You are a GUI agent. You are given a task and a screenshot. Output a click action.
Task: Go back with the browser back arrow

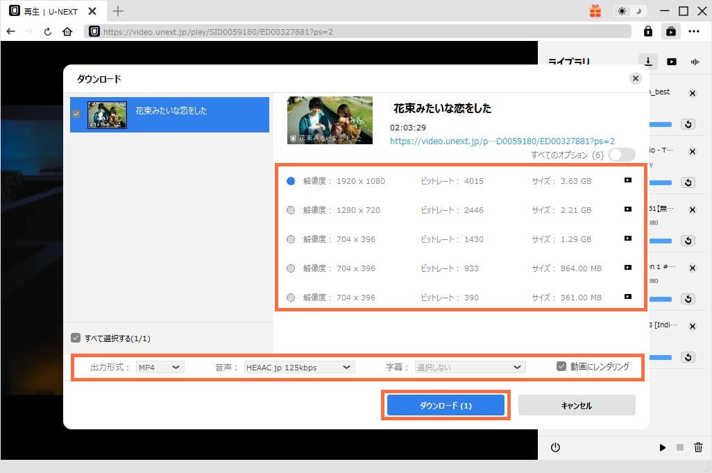click(11, 31)
